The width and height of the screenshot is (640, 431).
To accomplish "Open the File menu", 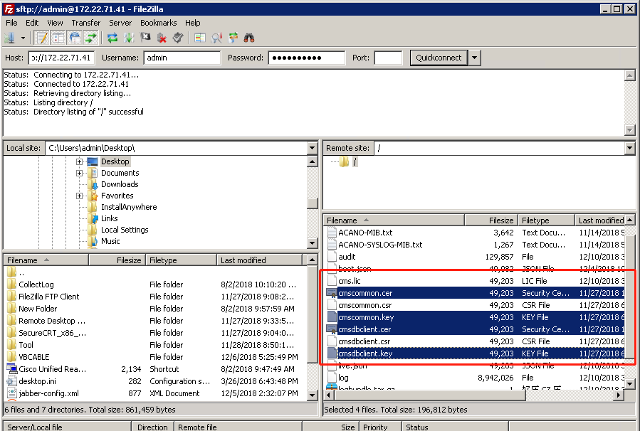I will click(x=11, y=23).
